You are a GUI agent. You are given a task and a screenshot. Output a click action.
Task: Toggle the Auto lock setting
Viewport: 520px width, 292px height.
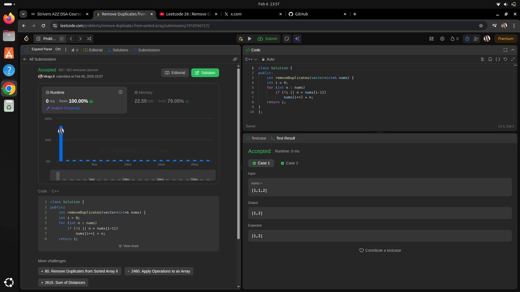coord(268,59)
